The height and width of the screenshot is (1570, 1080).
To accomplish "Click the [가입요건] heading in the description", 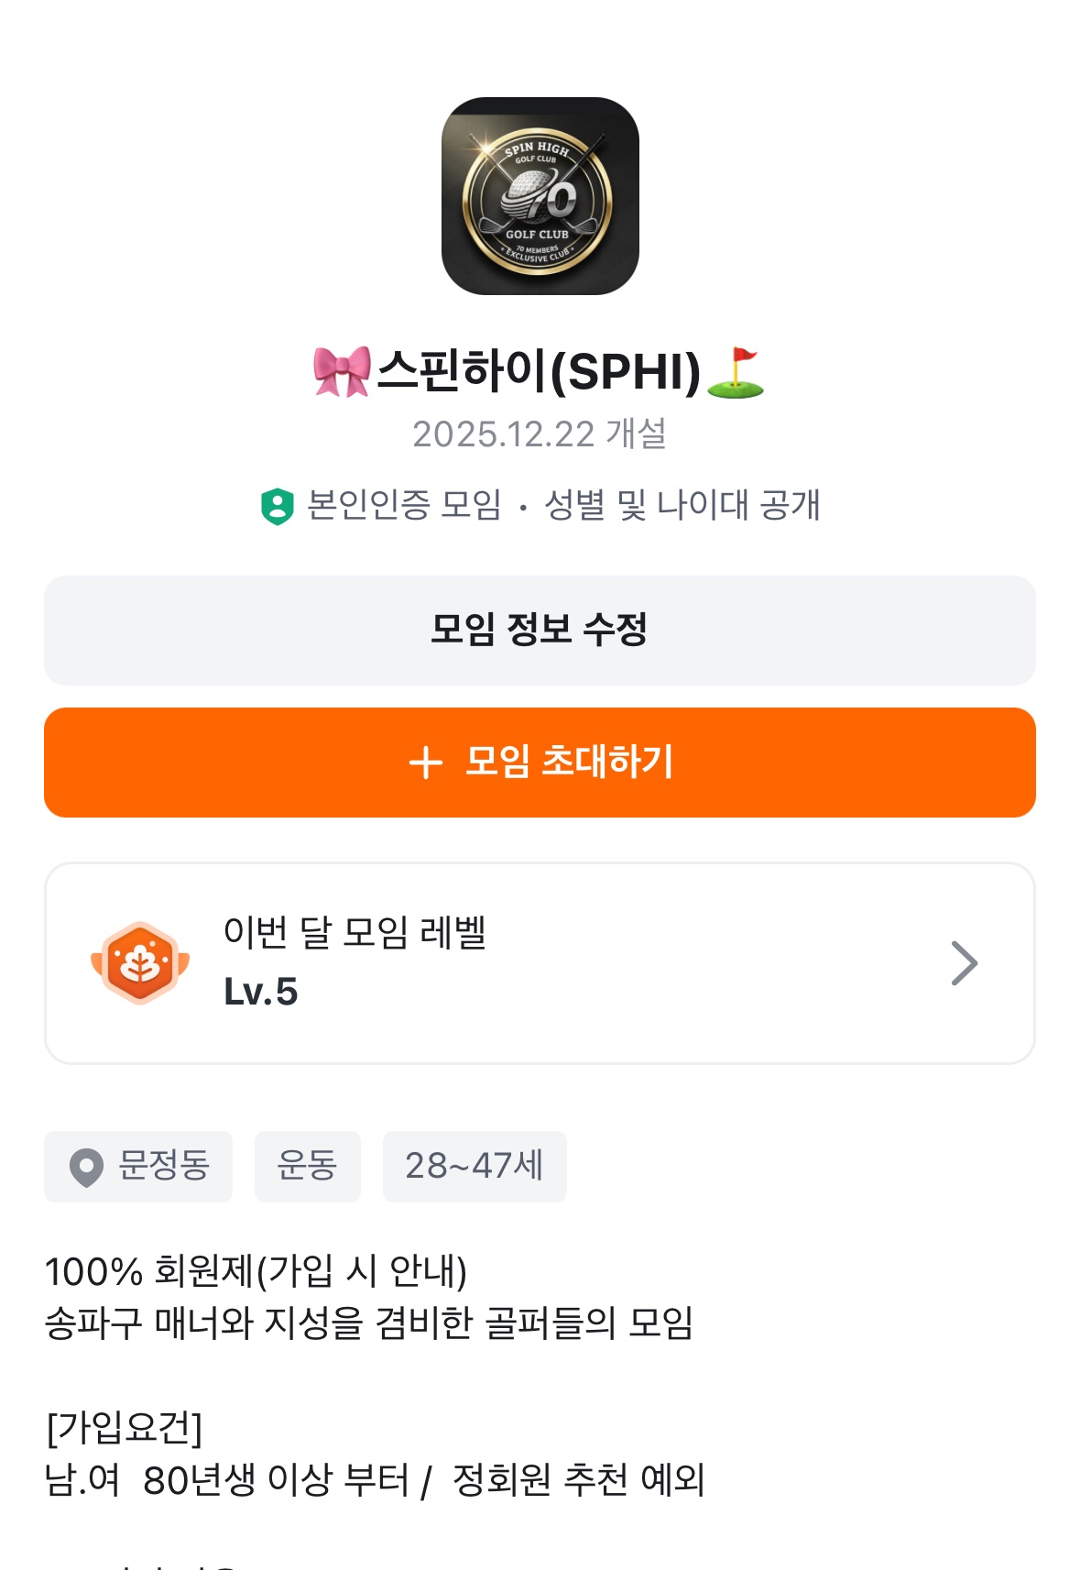I will pos(124,1427).
